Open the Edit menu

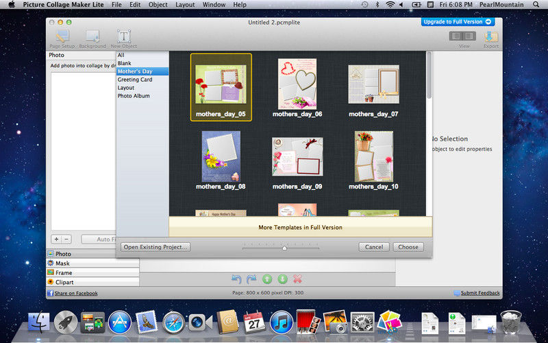coord(135,5)
